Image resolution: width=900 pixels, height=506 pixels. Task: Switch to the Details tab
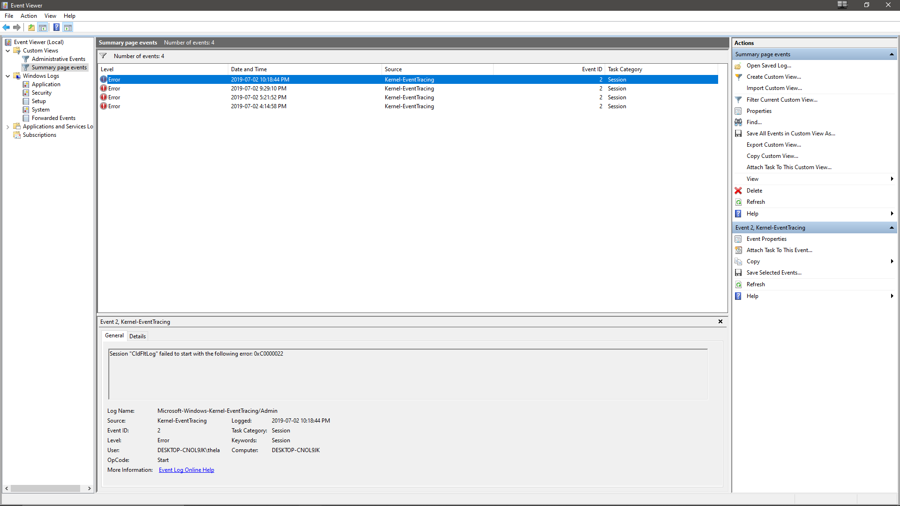(137, 336)
